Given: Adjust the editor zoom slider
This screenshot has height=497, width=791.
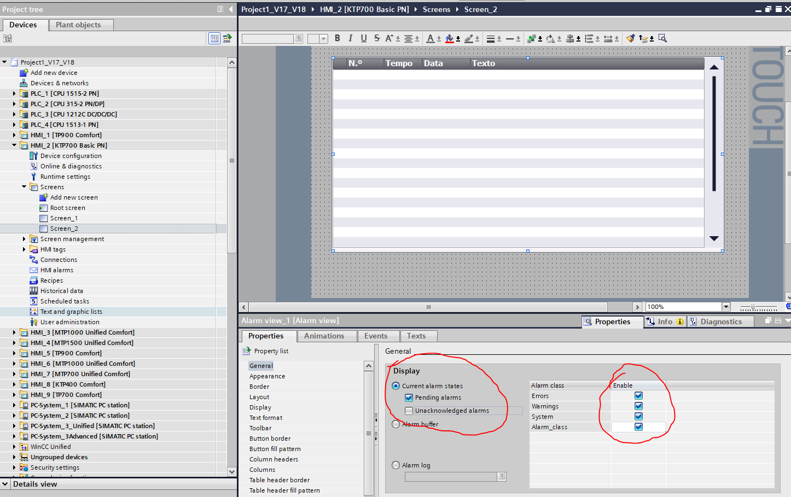Looking at the screenshot, I should tap(753, 307).
